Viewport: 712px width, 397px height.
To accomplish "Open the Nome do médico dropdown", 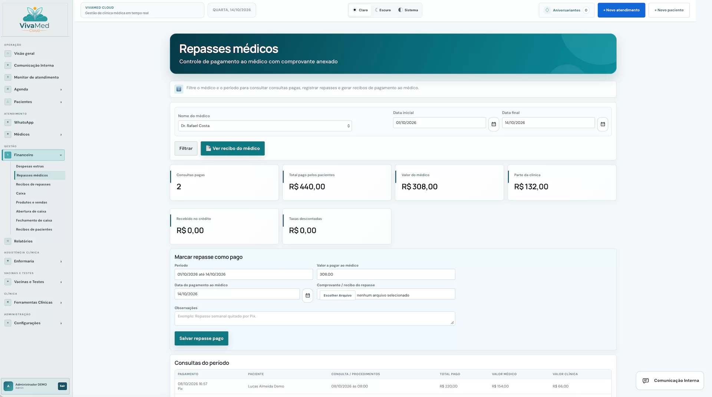I will pos(265,126).
